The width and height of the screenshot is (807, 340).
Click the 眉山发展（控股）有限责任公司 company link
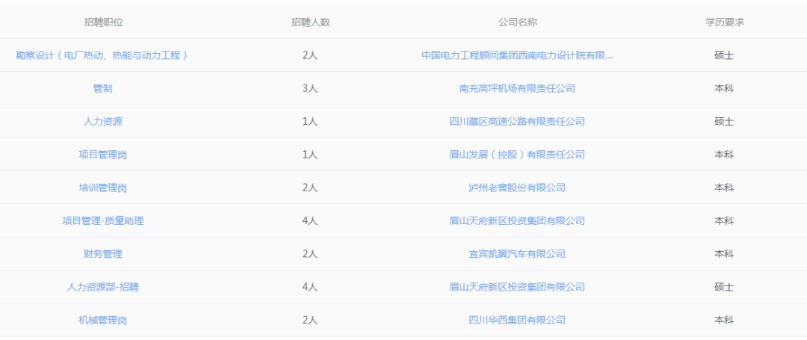pos(517,155)
